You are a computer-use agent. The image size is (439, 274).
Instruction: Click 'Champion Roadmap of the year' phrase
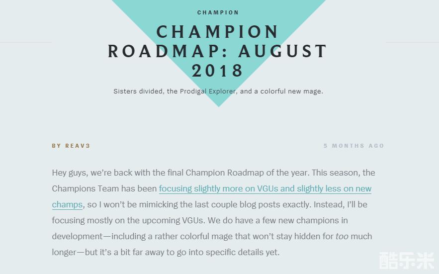247,173
